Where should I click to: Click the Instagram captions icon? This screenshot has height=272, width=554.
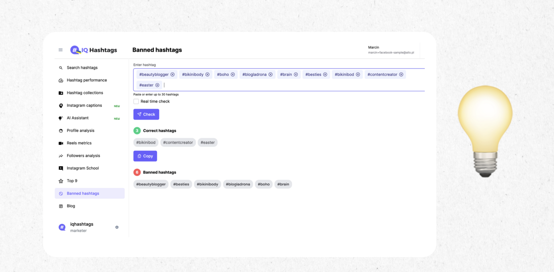pos(61,105)
